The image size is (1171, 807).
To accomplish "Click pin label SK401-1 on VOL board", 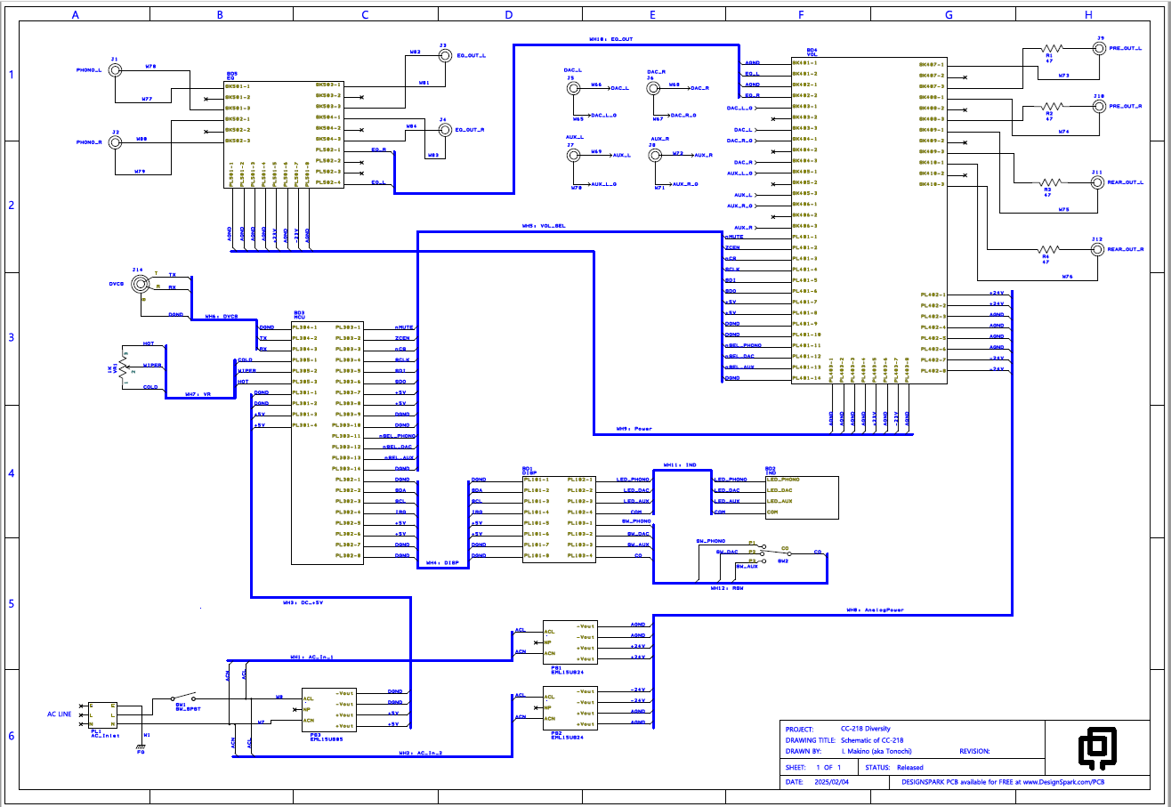I will click(x=804, y=63).
